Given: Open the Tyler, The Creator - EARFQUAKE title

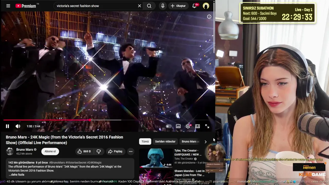Looking at the screenshot, I should coord(188,152).
